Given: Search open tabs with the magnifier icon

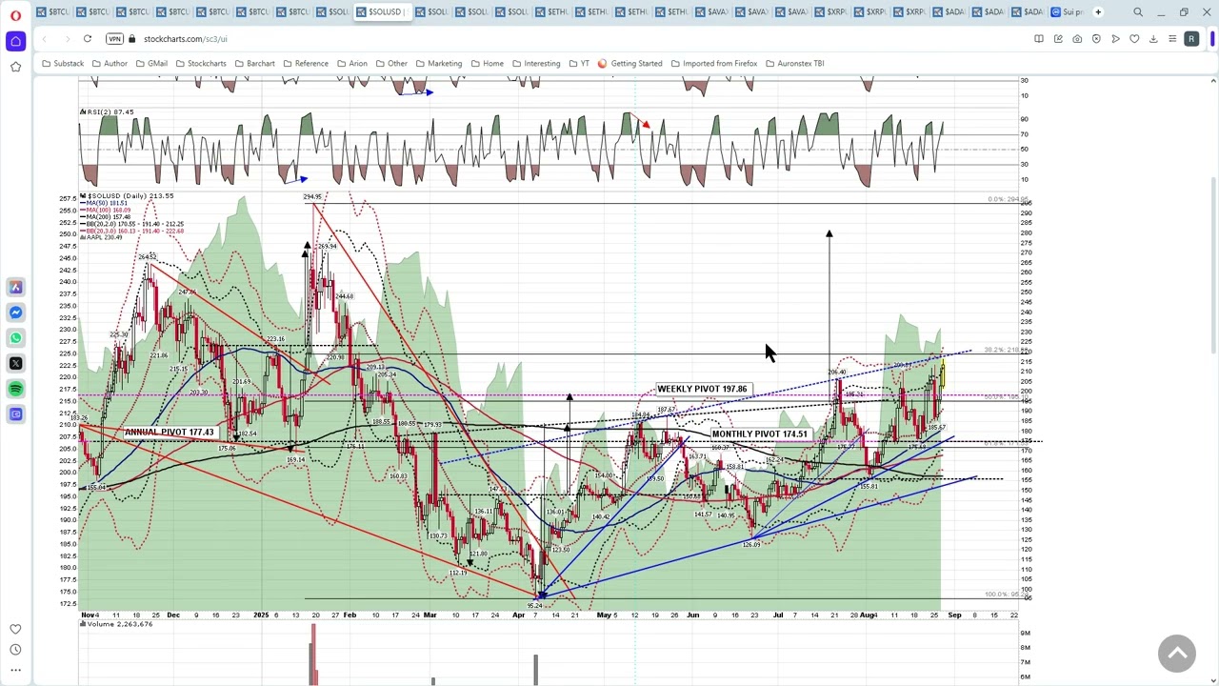Looking at the screenshot, I should click(1138, 12).
